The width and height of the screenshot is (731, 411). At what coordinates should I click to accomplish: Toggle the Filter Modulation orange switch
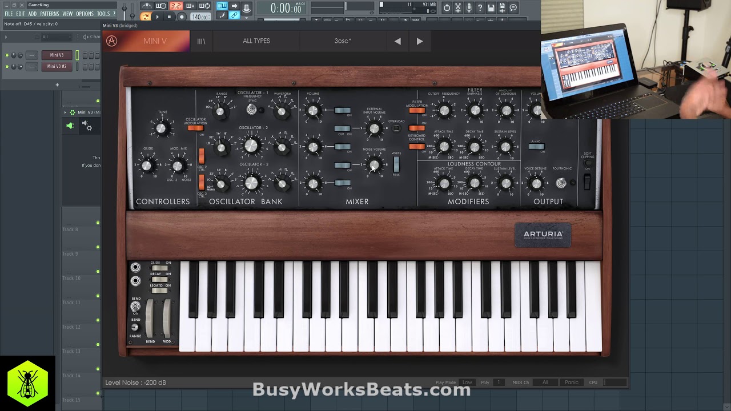pos(417,111)
